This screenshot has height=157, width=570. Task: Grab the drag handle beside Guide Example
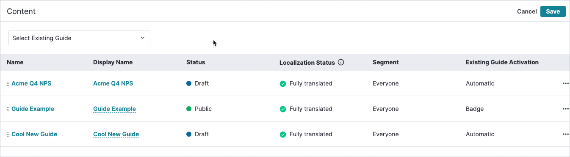8,109
